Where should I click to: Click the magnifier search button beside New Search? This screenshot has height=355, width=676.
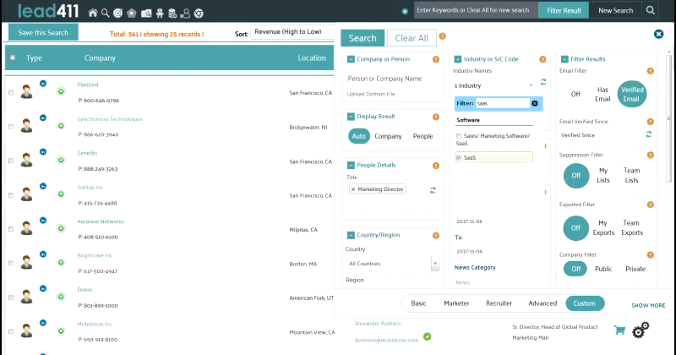point(651,11)
